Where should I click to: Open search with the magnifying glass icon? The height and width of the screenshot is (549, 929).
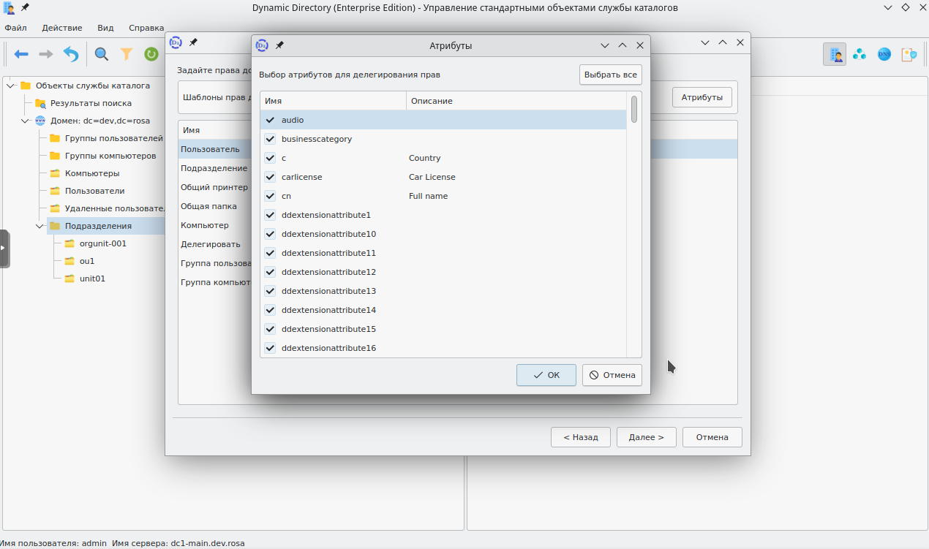point(102,54)
